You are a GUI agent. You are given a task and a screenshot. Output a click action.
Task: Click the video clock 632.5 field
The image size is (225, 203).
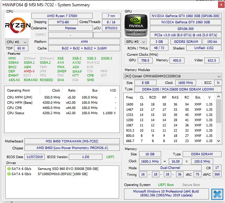(212, 60)
